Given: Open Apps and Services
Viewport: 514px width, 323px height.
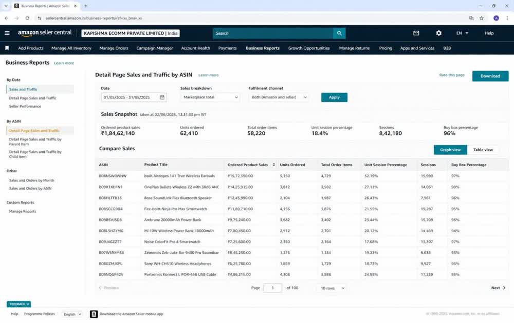Looking at the screenshot, I should 417,48.
